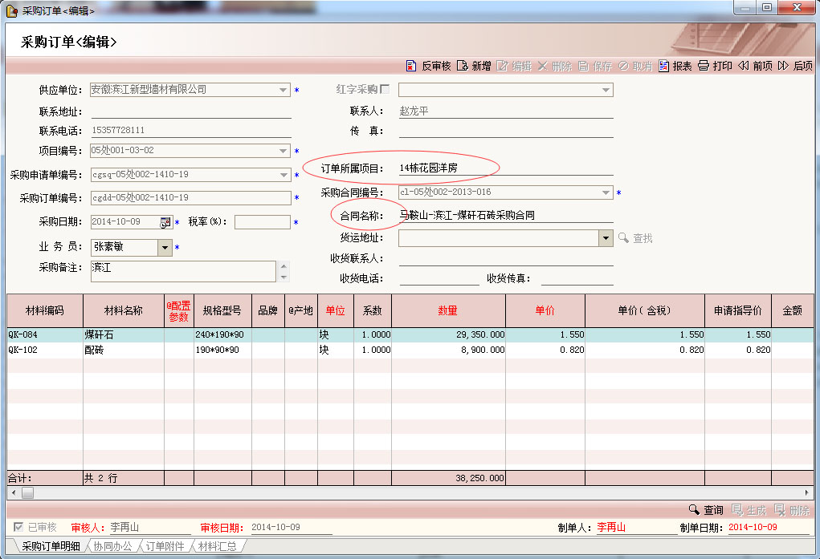The height and width of the screenshot is (559, 820).
Task: Go to next record with 后项
Action: point(784,66)
